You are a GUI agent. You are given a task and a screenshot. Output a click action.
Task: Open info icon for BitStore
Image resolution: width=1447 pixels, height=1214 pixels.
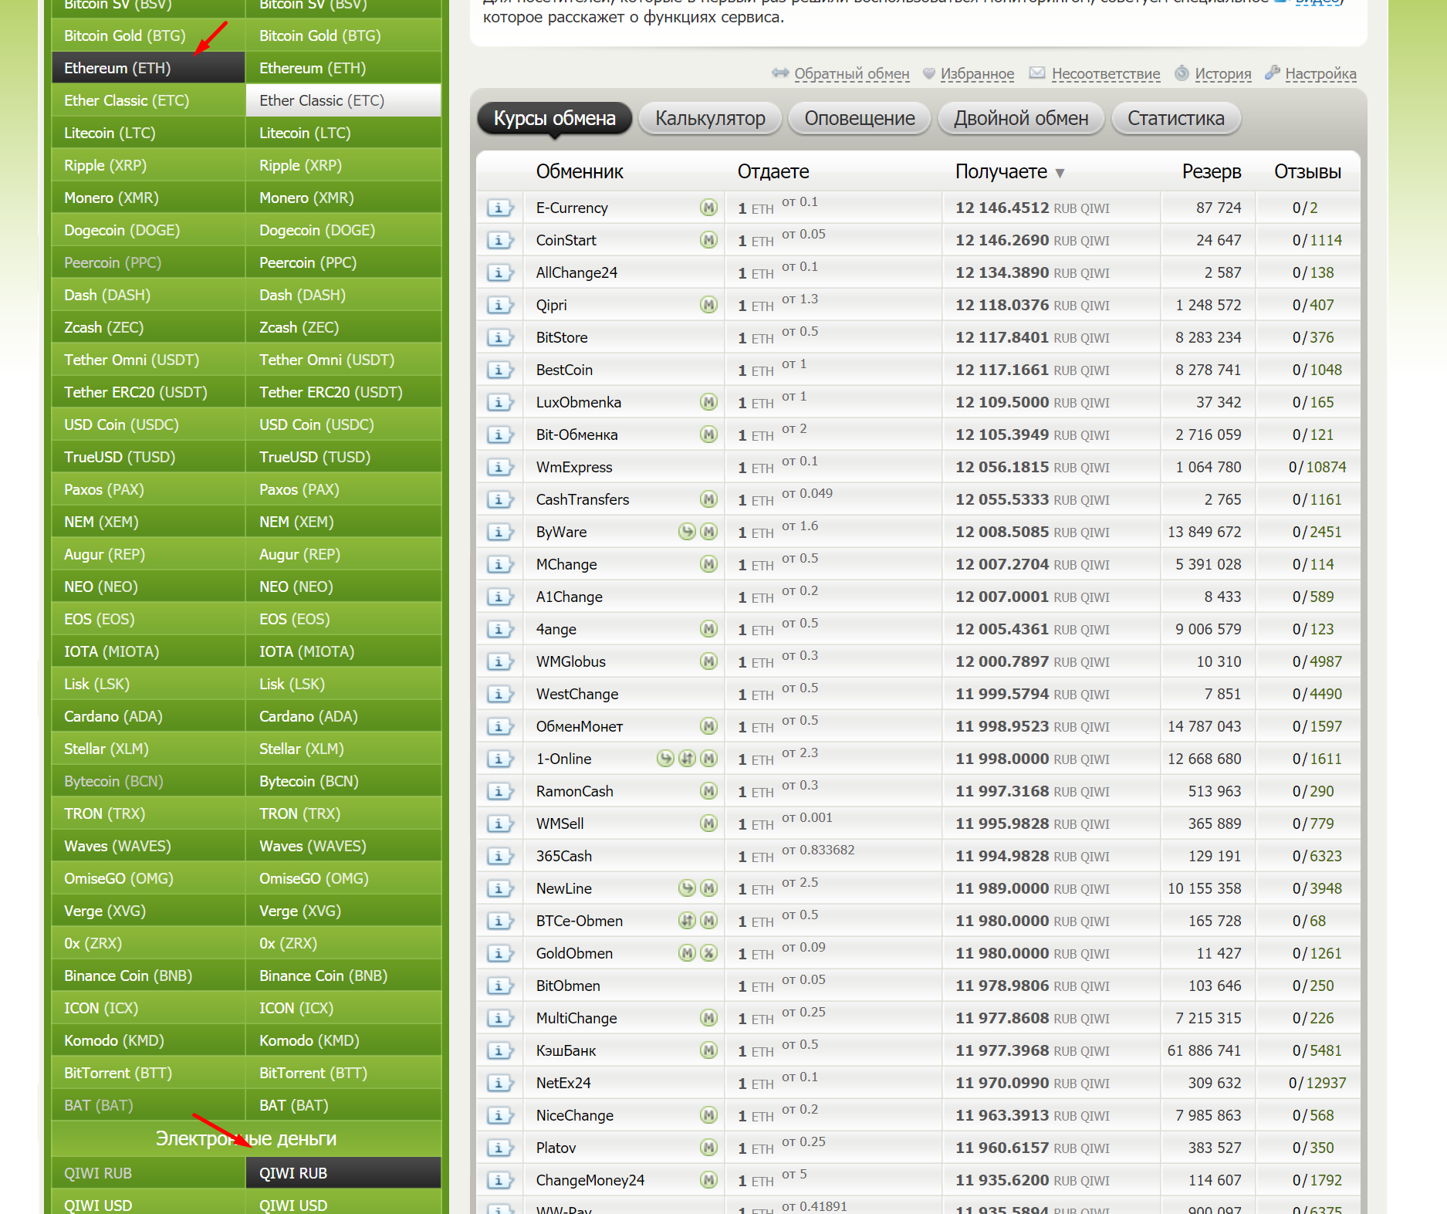499,338
